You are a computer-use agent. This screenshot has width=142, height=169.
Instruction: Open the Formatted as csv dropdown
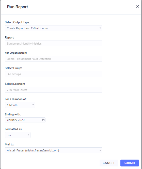[18, 135]
